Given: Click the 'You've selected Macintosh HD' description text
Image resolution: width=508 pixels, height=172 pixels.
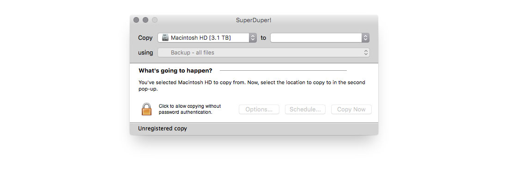Looking at the screenshot, I should 252,86.
